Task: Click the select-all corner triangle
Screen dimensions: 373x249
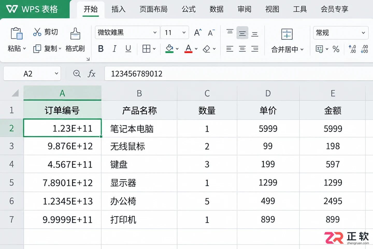Action: [15, 93]
